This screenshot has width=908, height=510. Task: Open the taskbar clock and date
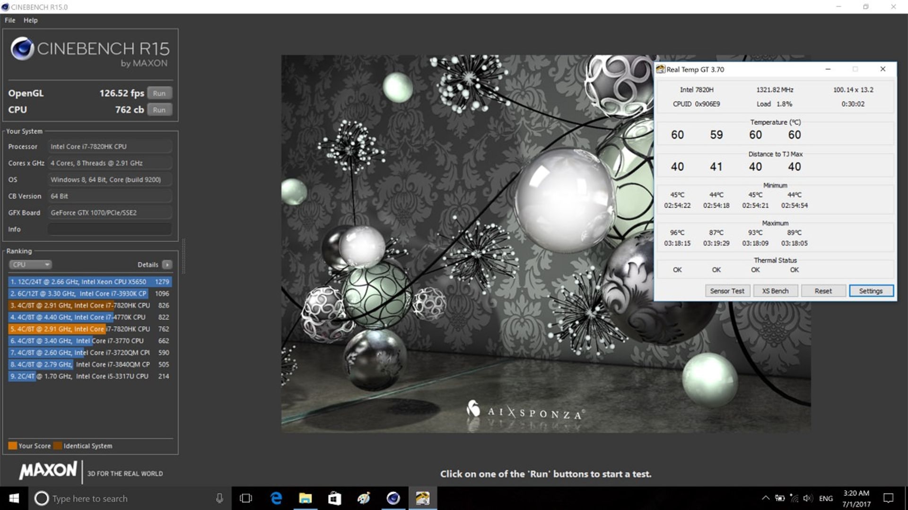[856, 499]
